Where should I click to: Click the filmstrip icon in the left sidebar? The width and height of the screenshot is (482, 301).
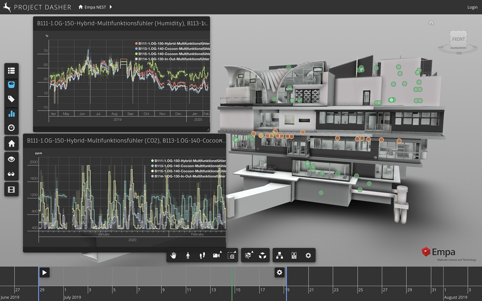[11, 189]
